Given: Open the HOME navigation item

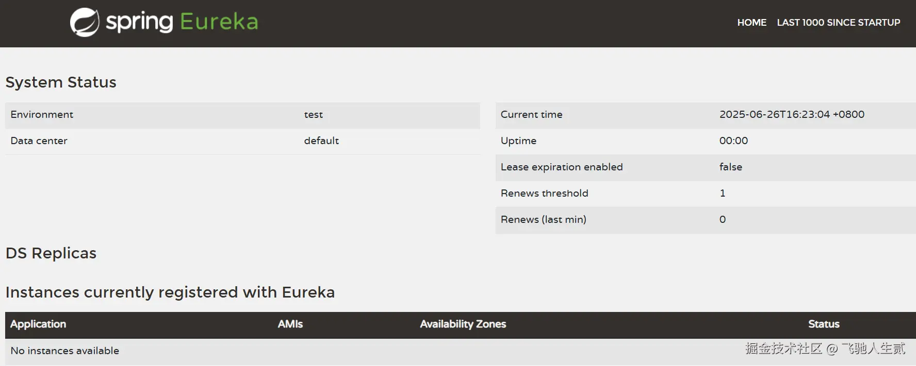Looking at the screenshot, I should pos(751,23).
